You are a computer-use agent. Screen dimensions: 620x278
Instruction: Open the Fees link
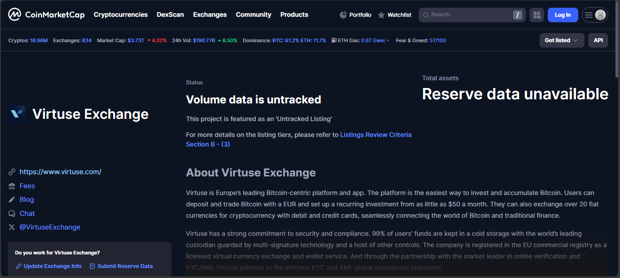[27, 186]
